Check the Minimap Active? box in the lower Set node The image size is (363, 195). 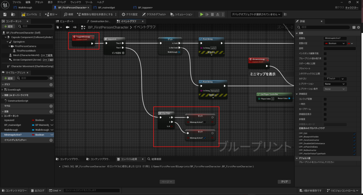tap(205, 138)
